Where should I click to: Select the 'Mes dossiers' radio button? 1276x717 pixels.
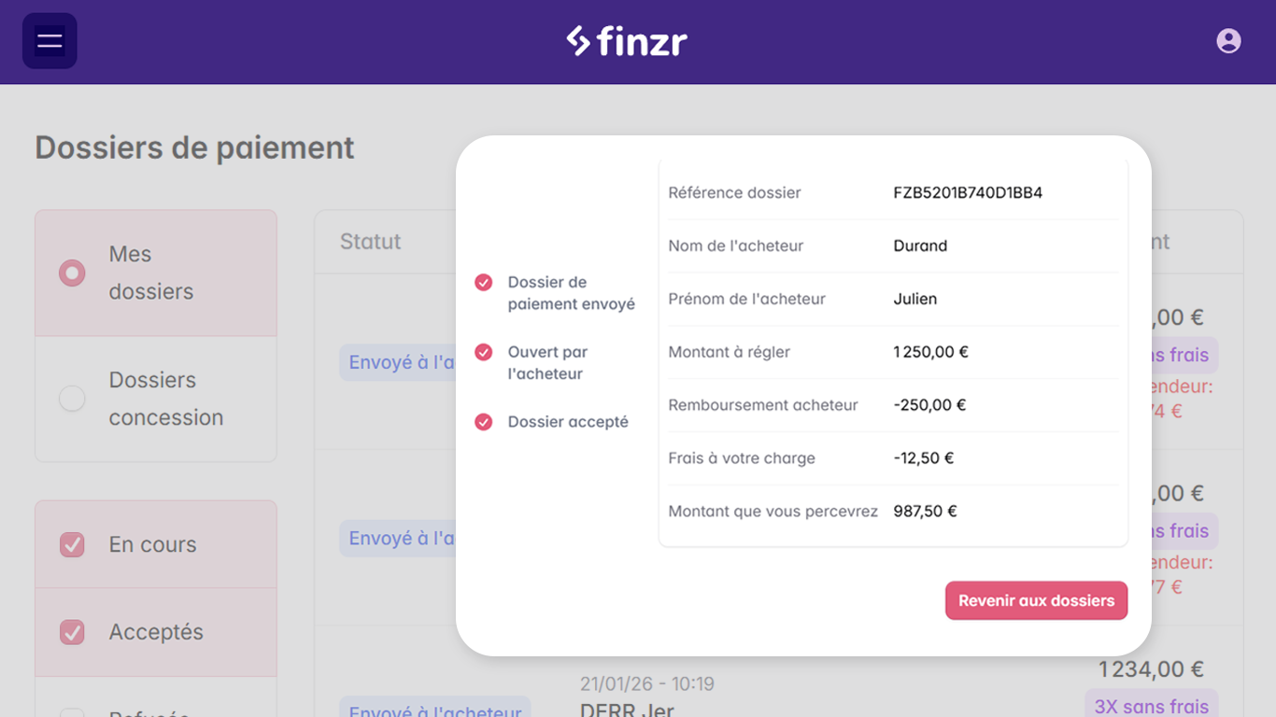pos(72,273)
